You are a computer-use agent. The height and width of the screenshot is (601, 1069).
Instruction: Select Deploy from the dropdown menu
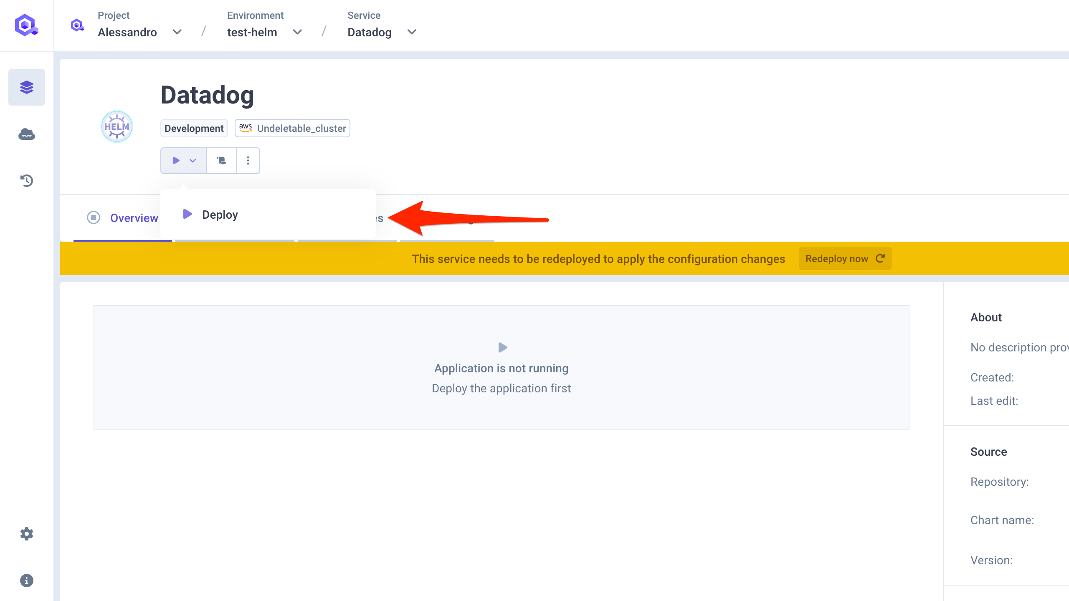220,215
